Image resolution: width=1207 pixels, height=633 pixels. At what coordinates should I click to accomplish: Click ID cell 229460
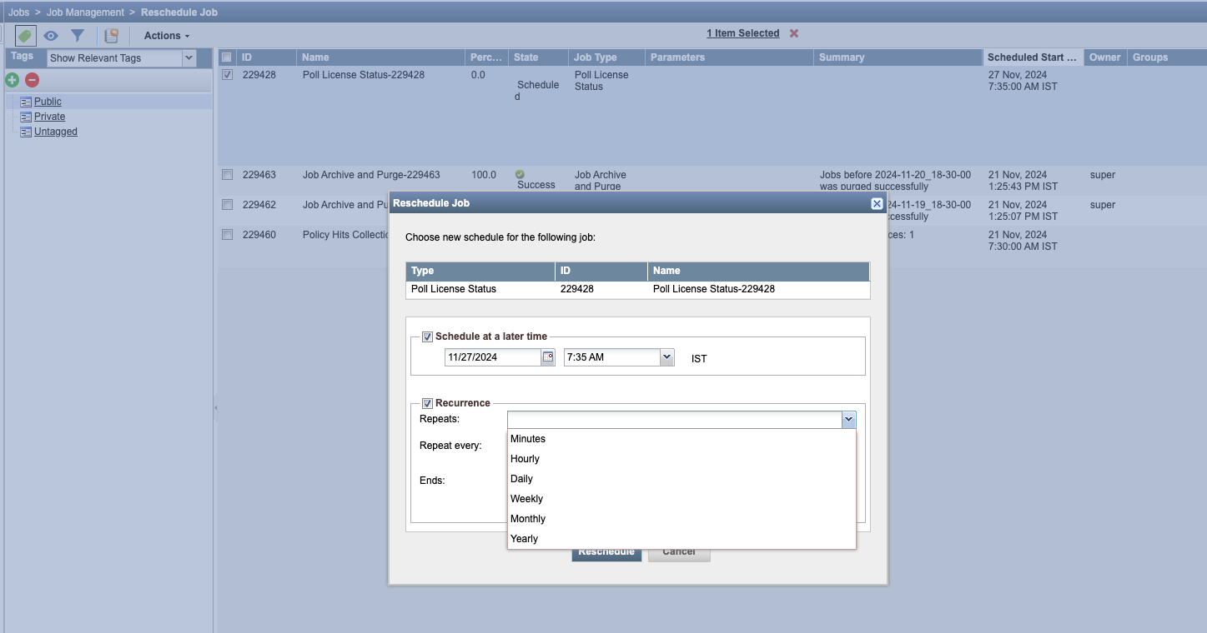pos(259,235)
